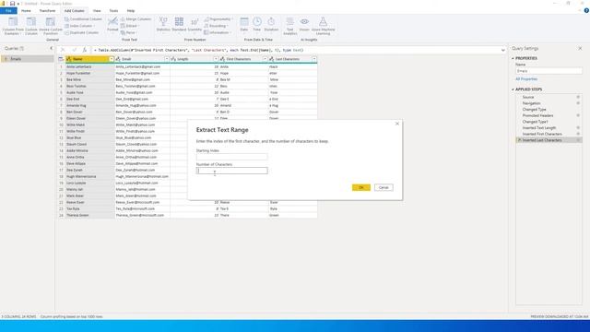Screen dimensions: 590x332
Task: Open Last Characters column filter dropdown
Action: pyautogui.click(x=314, y=59)
